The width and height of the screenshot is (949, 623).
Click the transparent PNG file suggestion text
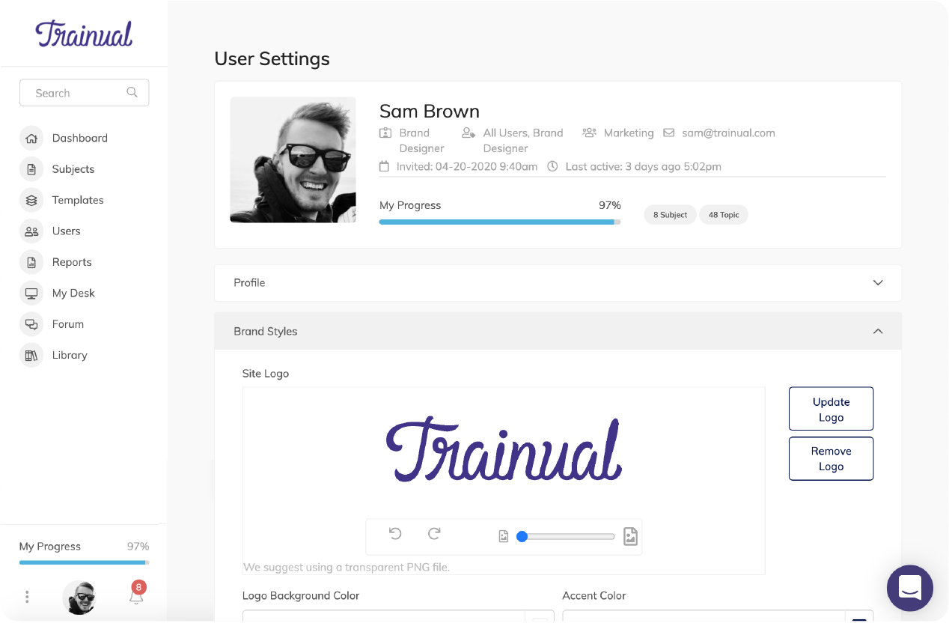point(347,567)
